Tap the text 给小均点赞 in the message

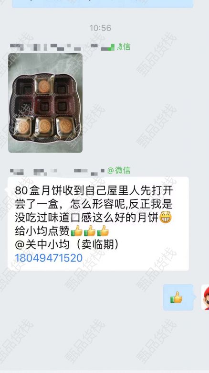pyautogui.click(x=42, y=231)
